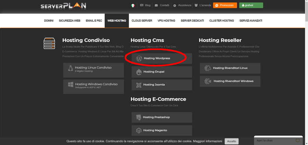Open the EMAIL E PEC menu
Viewport: 308px width, 145px height.
pos(94,21)
